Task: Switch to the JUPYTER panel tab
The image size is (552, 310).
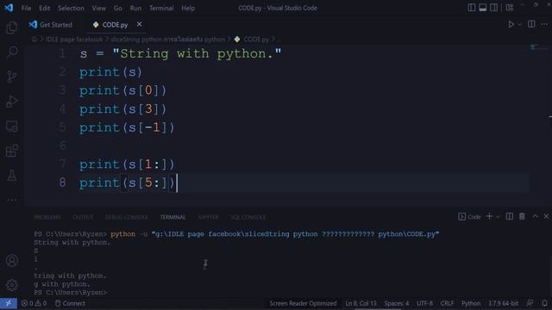Action: tap(208, 217)
